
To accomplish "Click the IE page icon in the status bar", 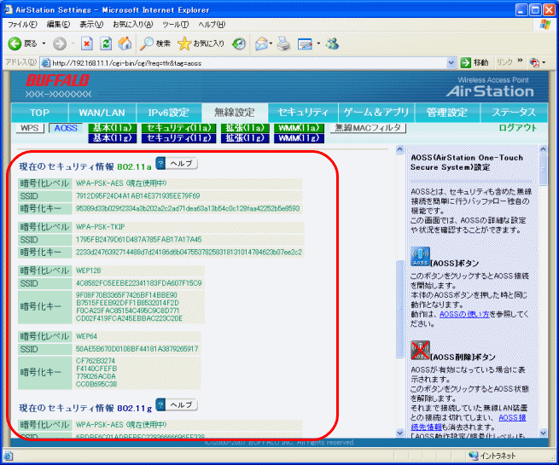I will [9, 456].
